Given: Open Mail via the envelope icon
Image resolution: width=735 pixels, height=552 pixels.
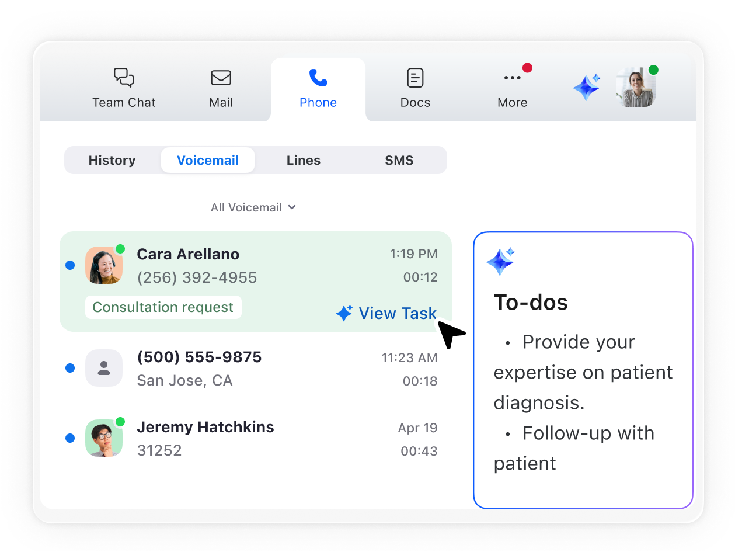Looking at the screenshot, I should (x=221, y=78).
